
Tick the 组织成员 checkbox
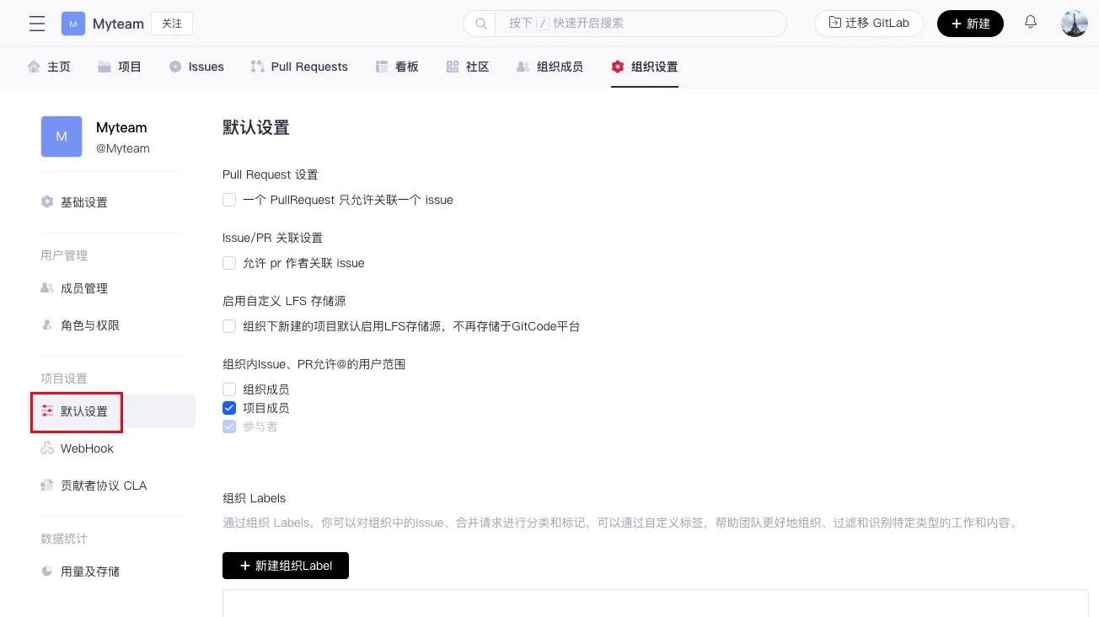tap(229, 389)
